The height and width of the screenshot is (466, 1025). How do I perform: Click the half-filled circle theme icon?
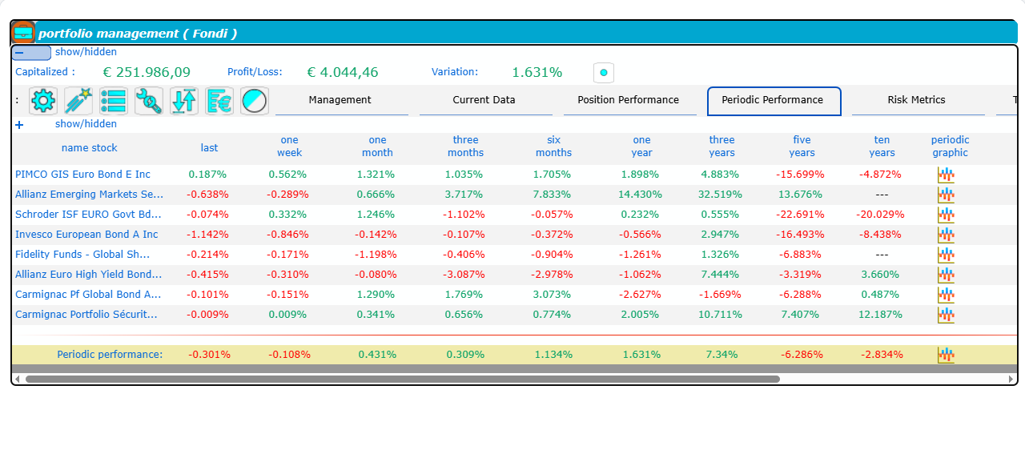click(255, 101)
